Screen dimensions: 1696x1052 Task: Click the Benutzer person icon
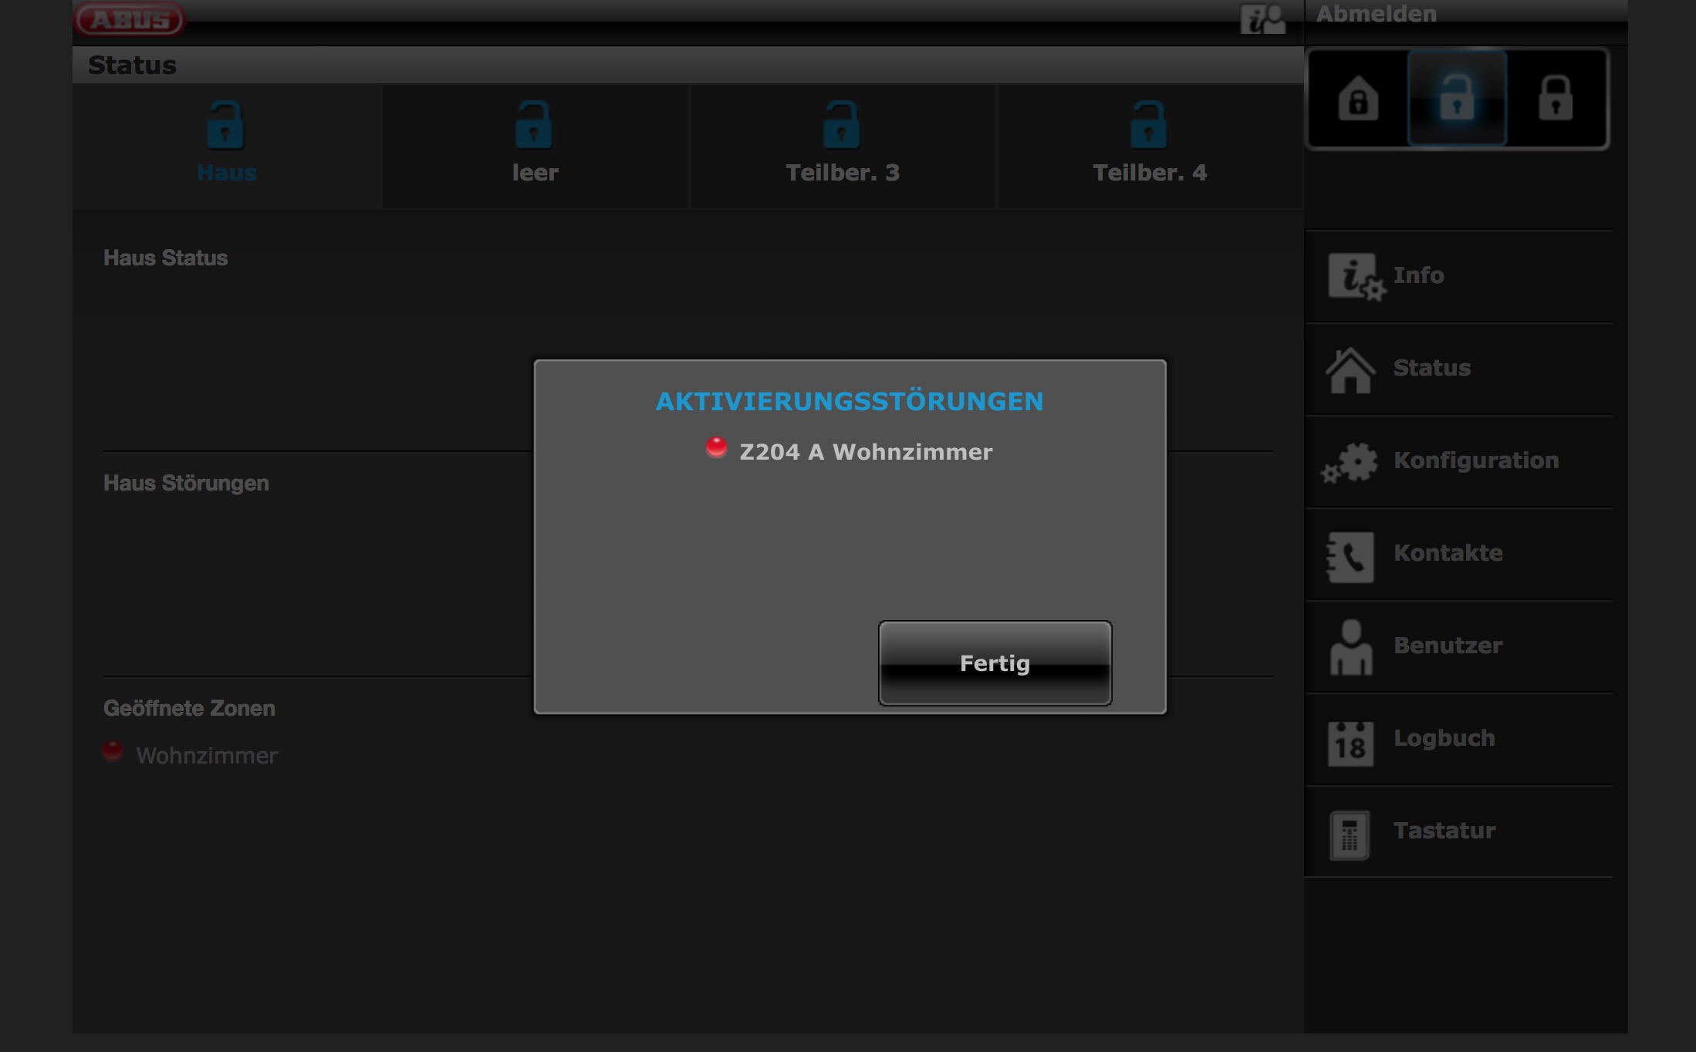(x=1350, y=646)
